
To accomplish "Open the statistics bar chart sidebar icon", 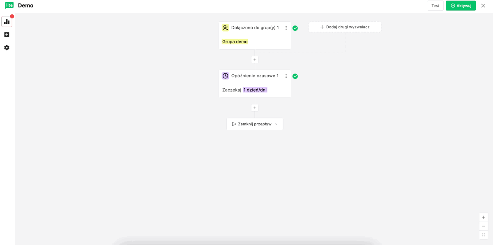I will pyautogui.click(x=7, y=22).
